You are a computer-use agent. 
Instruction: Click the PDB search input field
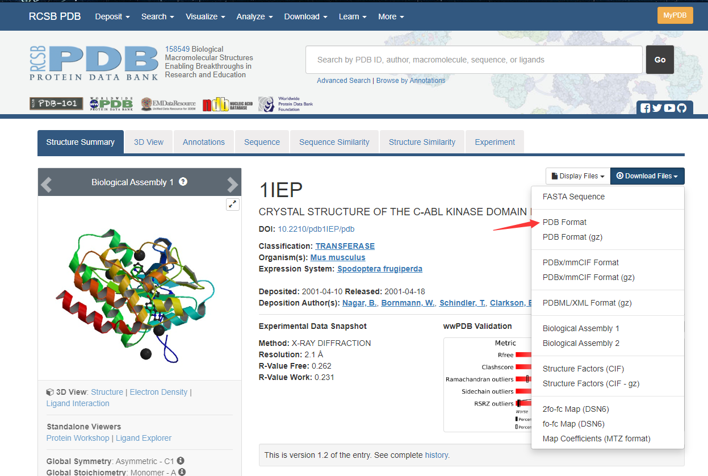[x=474, y=60]
